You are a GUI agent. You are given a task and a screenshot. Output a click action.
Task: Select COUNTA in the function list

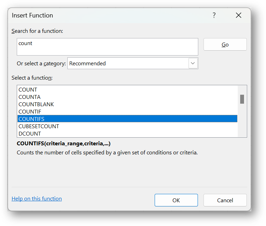pos(127,97)
